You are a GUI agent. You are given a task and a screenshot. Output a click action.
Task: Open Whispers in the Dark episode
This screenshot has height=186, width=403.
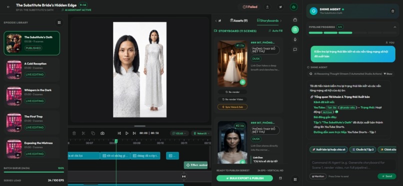[32, 96]
